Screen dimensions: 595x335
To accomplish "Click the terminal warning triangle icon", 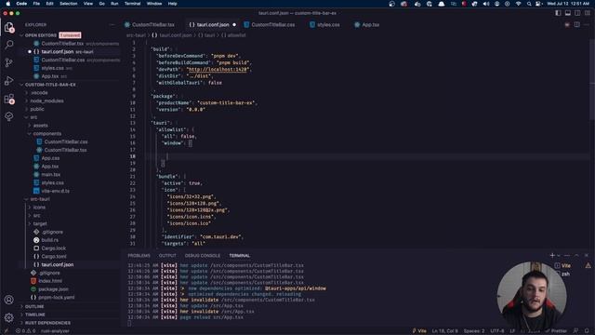I will pos(588,265).
